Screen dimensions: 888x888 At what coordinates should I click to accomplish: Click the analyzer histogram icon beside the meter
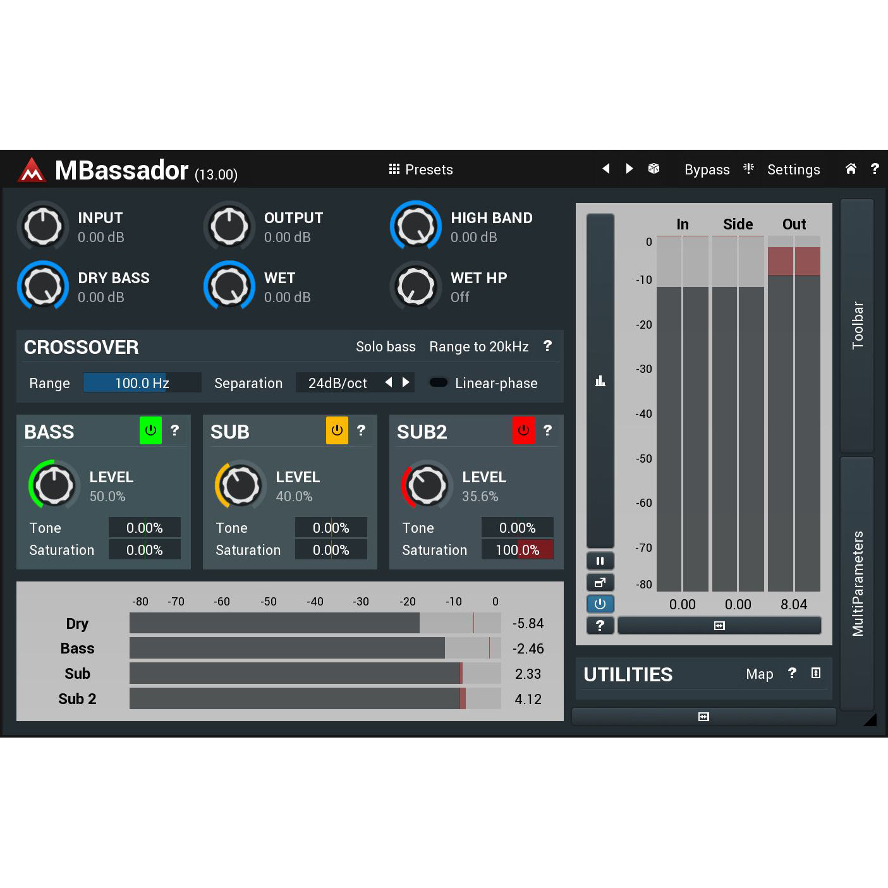point(599,380)
